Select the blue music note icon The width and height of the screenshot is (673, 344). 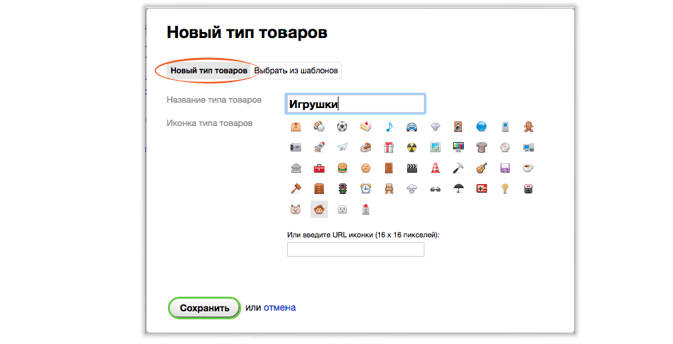[x=389, y=127]
